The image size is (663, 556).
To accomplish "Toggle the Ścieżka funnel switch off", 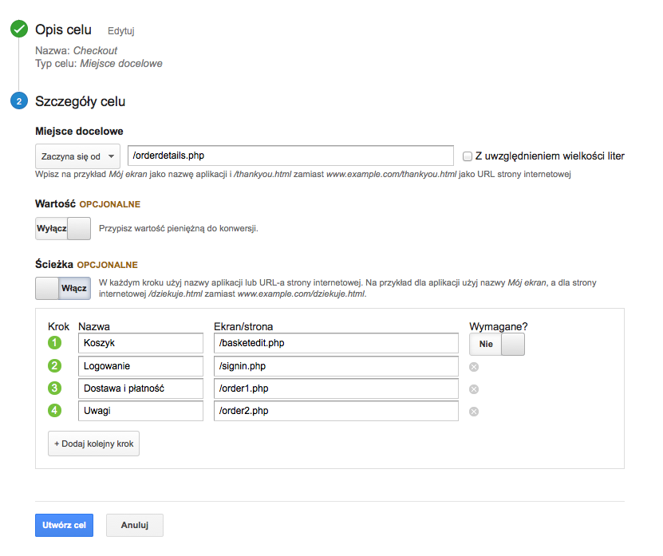I will (x=63, y=288).
